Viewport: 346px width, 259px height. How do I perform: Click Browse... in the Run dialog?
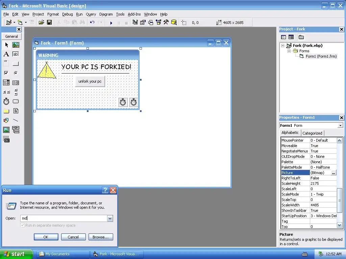click(x=101, y=237)
